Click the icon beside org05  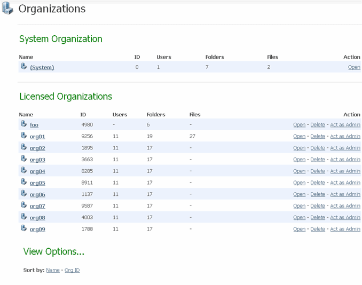coord(23,182)
